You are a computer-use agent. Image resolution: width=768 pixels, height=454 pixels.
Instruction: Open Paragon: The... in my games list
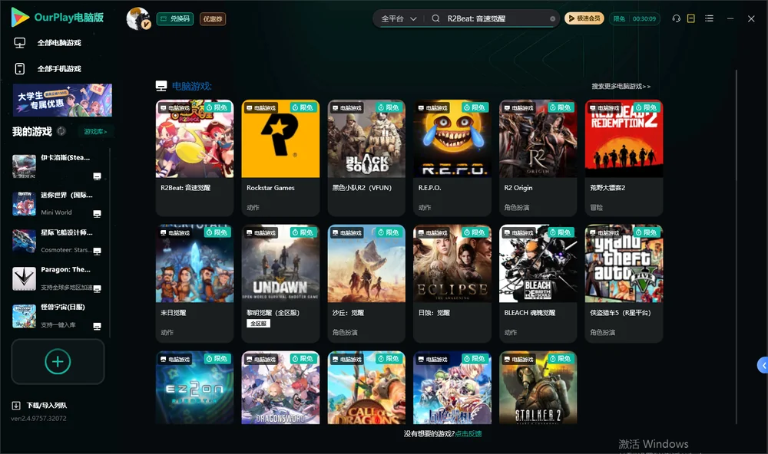pyautogui.click(x=57, y=278)
